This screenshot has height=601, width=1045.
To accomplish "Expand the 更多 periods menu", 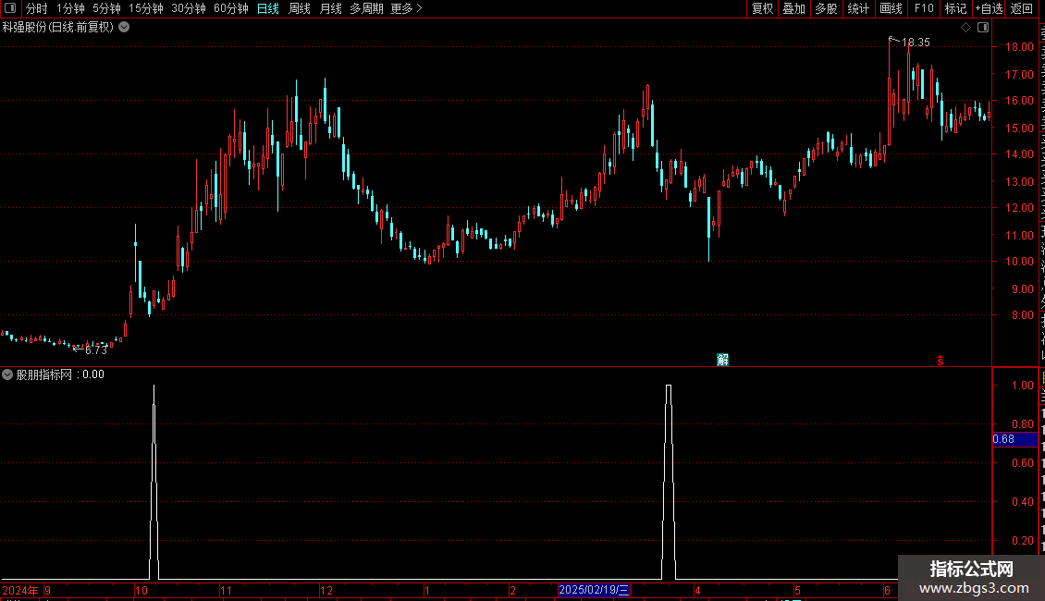I will [x=406, y=8].
